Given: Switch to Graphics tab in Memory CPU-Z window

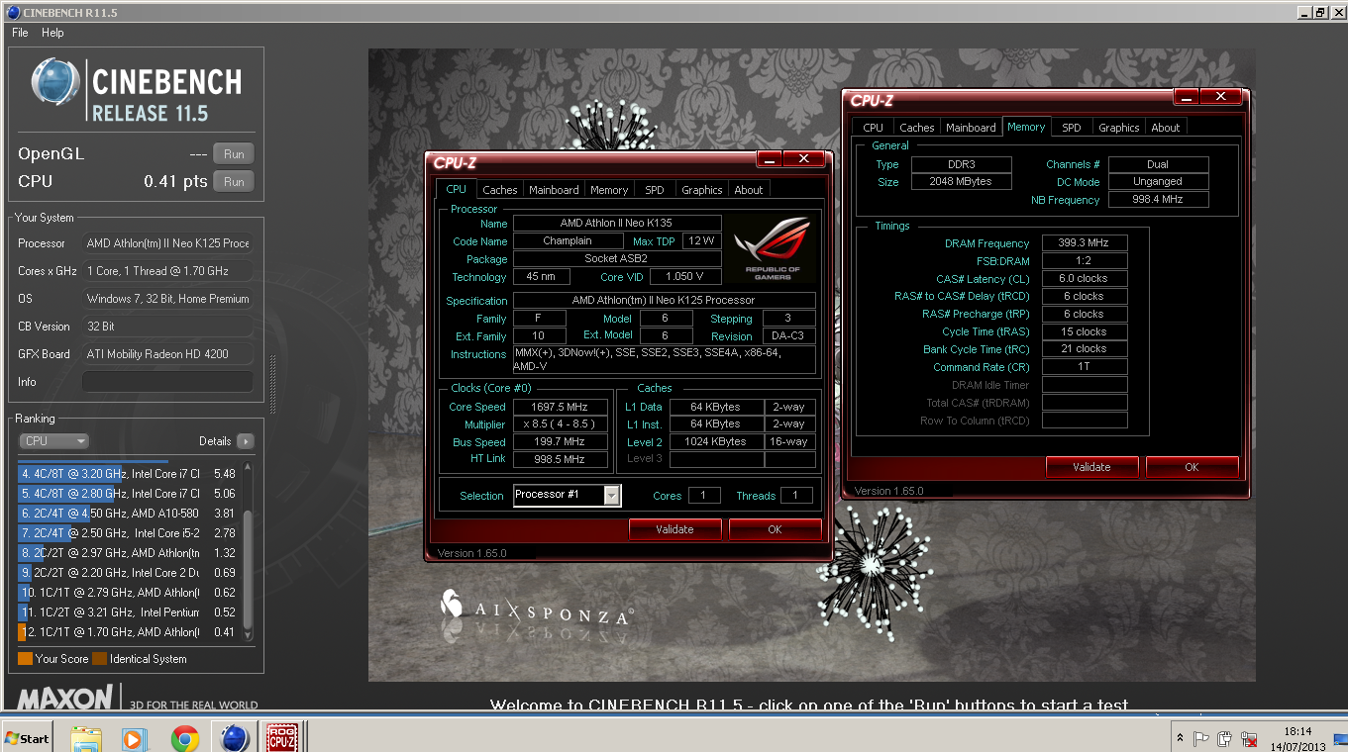Looking at the screenshot, I should [1119, 128].
